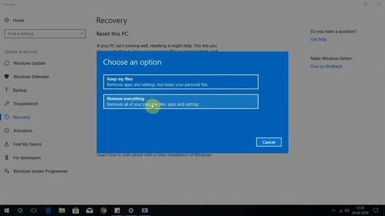385x216 pixels.
Task: Click the Windows Insider Programme icon
Action: pos(7,171)
